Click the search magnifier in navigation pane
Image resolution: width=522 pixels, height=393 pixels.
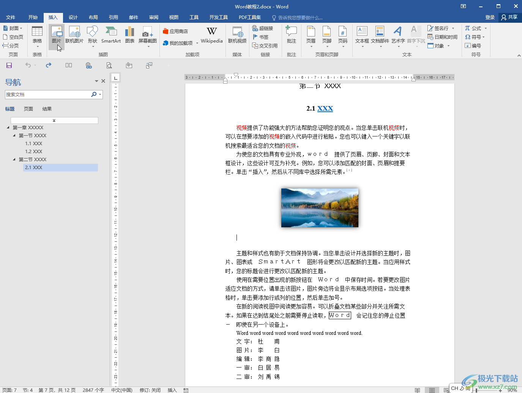pyautogui.click(x=94, y=94)
